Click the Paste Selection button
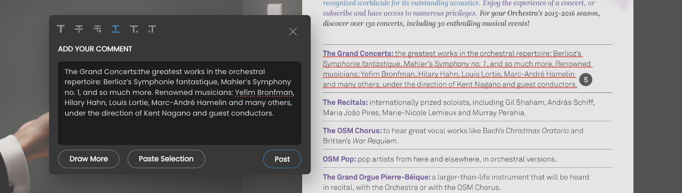 (166, 159)
